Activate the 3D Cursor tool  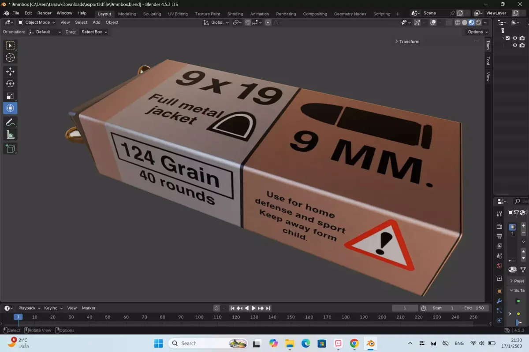pos(10,58)
